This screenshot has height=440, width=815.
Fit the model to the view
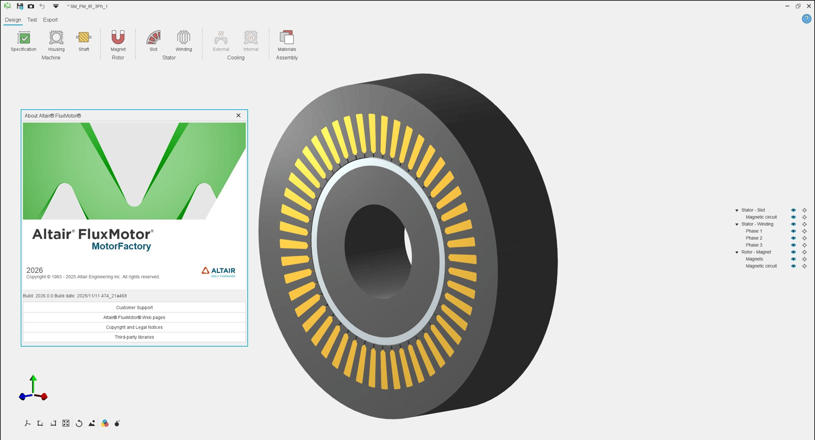66,423
